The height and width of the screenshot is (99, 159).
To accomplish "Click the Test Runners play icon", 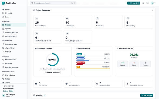I will (36, 84).
